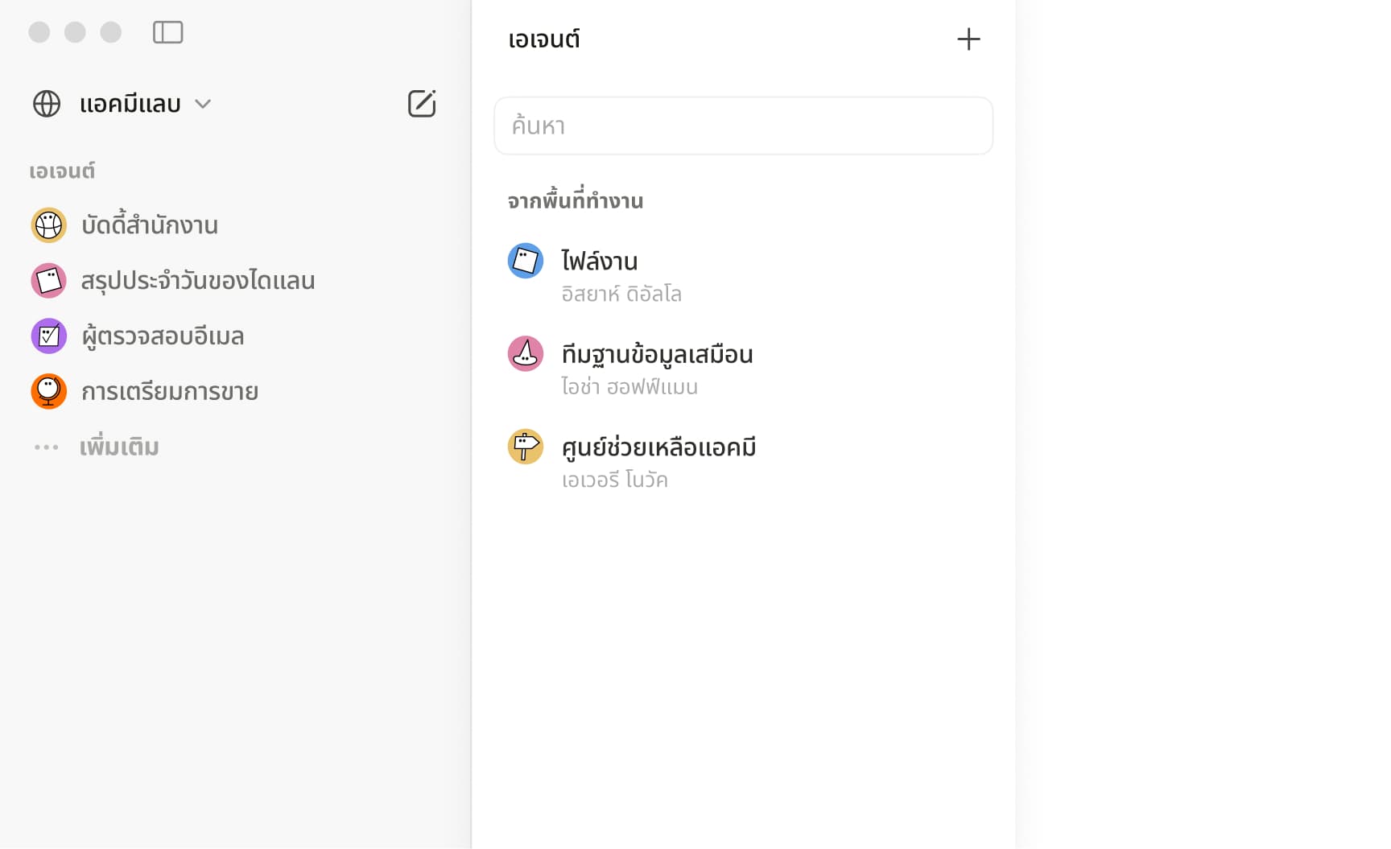Toggle the sidebar panel icon
Viewport: 1391px width, 849px height.
click(167, 32)
